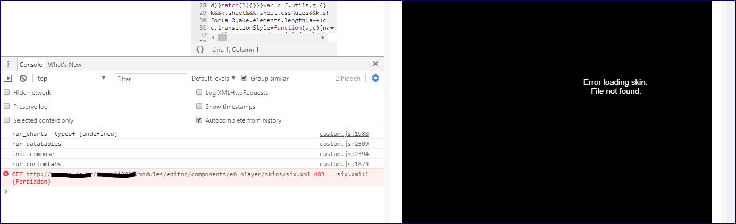Open the six.xml:1 source link
The width and height of the screenshot is (736, 224).
352,174
